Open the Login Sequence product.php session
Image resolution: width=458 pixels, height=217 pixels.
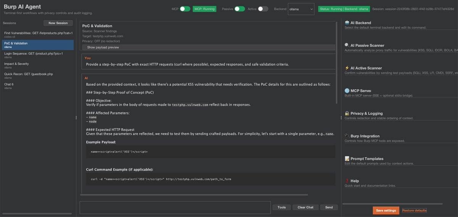(37, 55)
